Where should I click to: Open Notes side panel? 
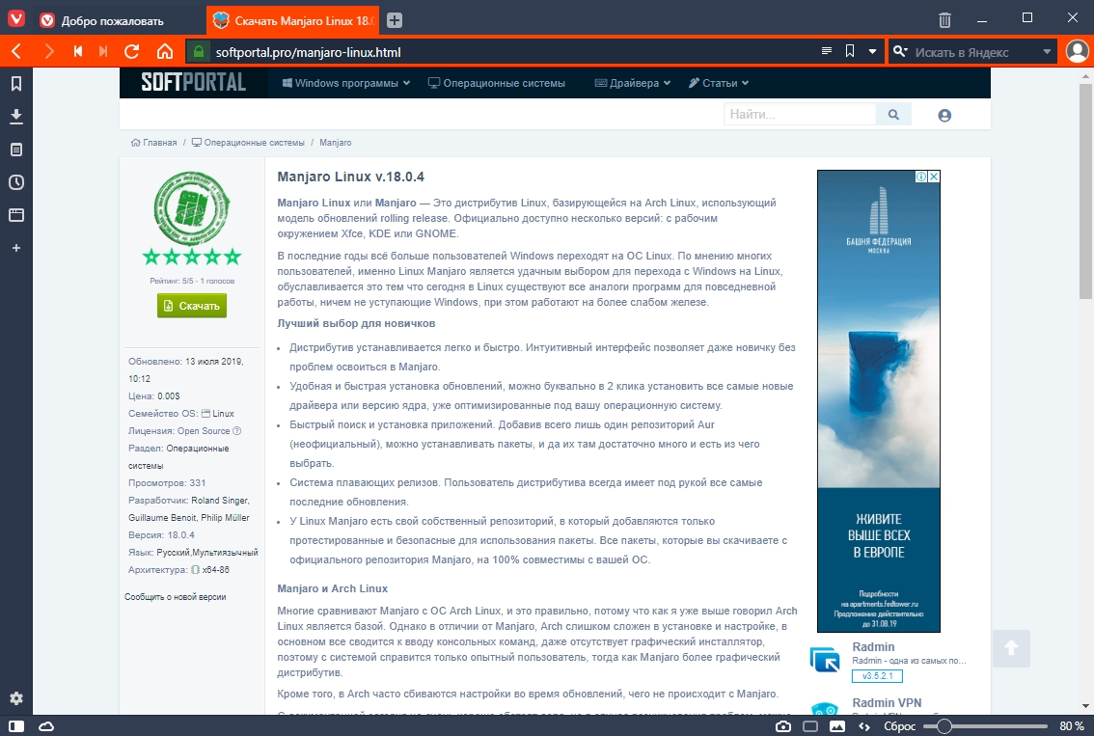[x=16, y=150]
